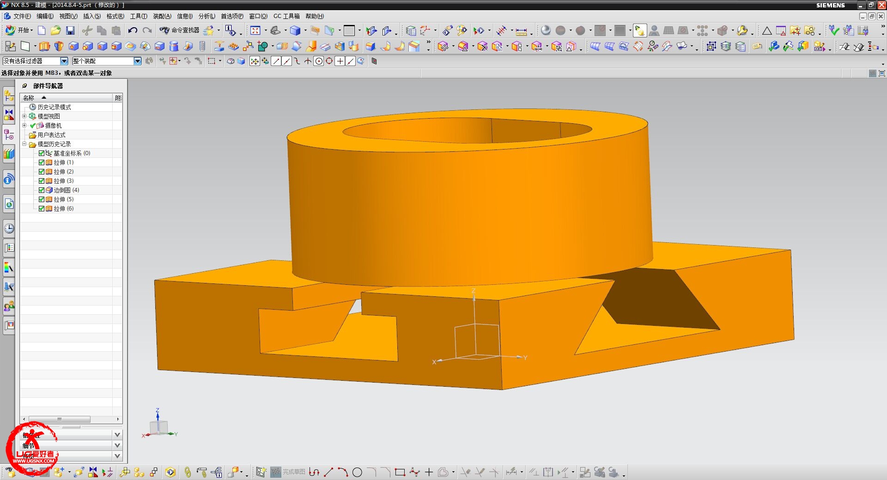Toggle the 拉伸 (6) feature checkbox
Viewport: 887px width, 480px height.
42,209
